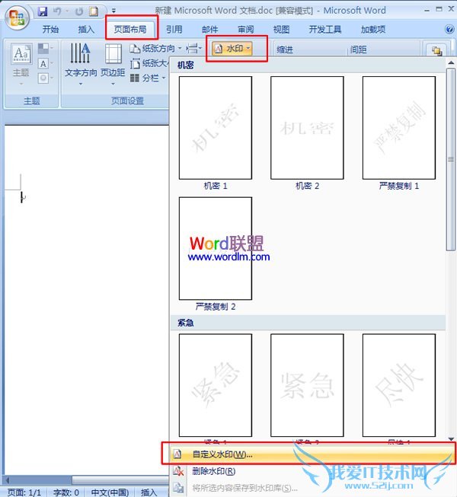
Task: Click the horizontal scrollbar left arrow
Action: 8,480
